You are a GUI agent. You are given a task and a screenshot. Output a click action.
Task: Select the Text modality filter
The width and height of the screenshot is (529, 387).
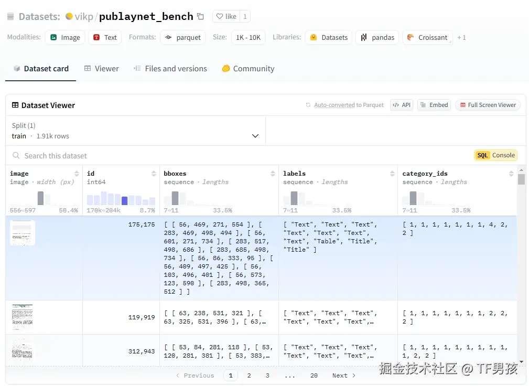tap(104, 37)
